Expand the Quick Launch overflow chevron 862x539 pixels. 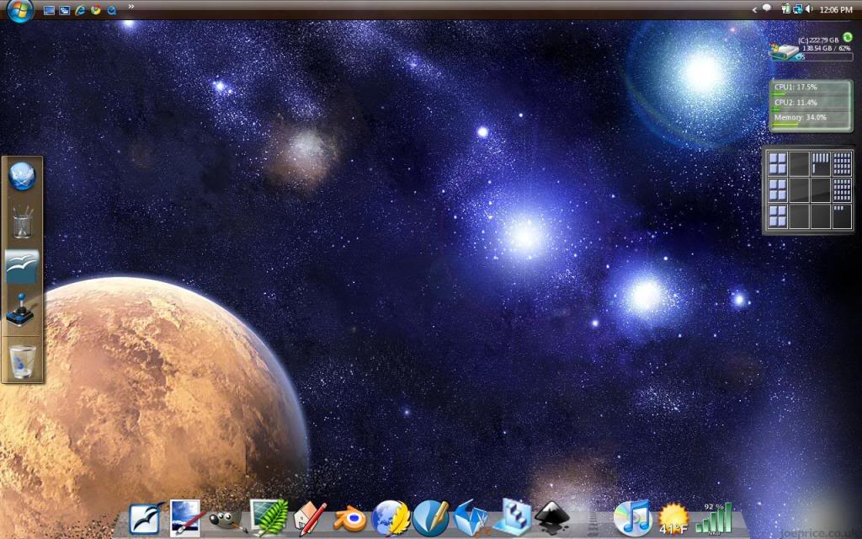pos(130,7)
